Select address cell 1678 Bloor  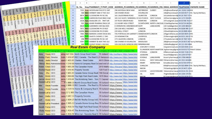click(104, 76)
